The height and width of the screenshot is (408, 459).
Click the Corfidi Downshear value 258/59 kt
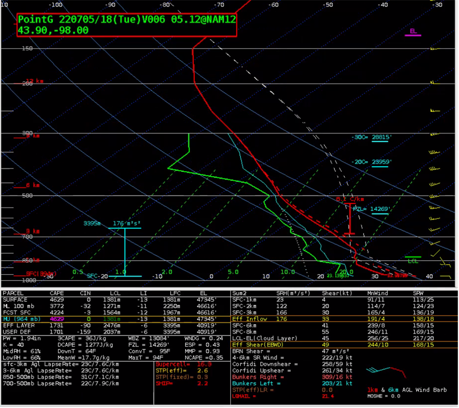pyautogui.click(x=337, y=364)
